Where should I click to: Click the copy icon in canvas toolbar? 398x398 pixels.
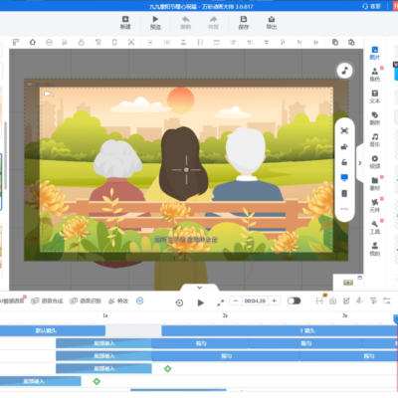(335, 42)
